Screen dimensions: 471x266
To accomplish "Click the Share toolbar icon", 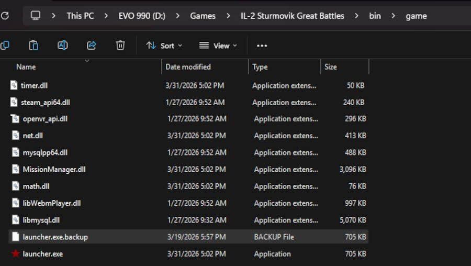I will point(92,46).
